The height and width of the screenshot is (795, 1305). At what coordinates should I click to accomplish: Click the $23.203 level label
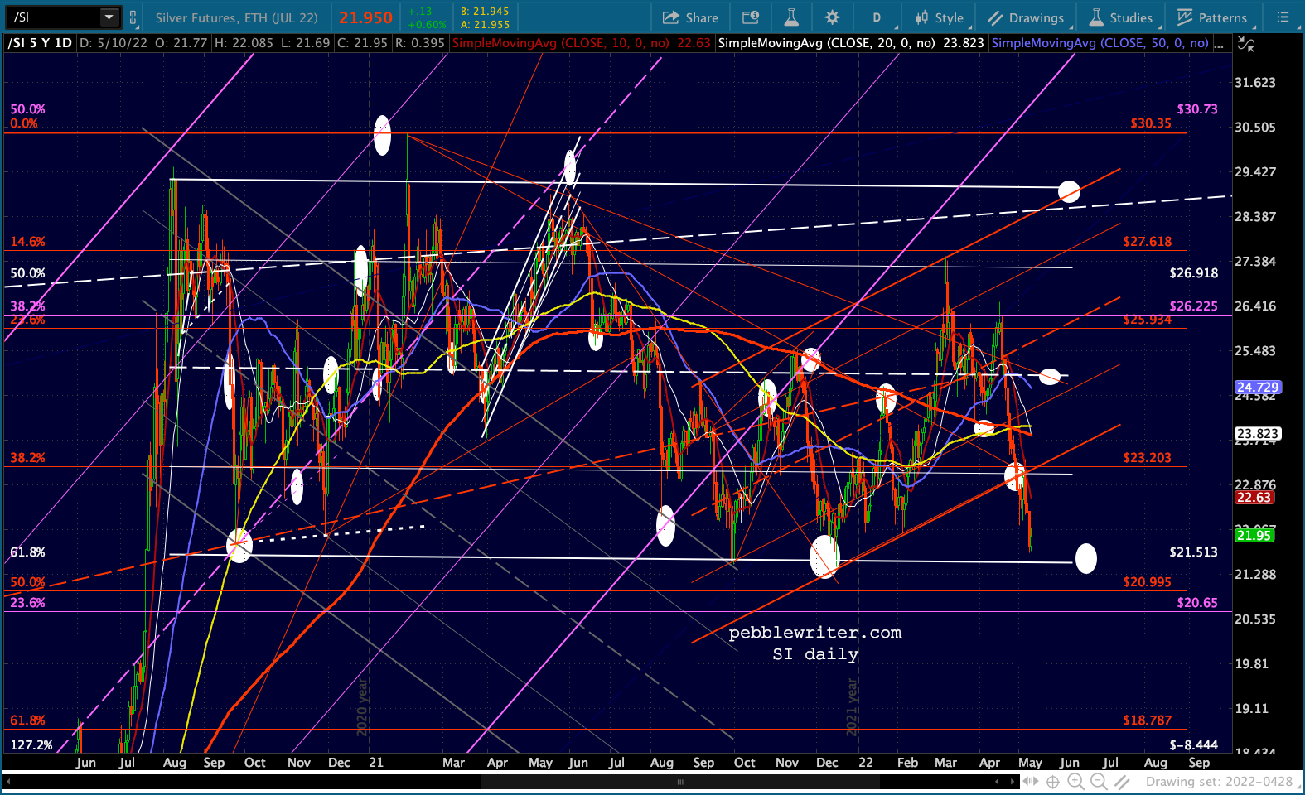coord(1148,458)
